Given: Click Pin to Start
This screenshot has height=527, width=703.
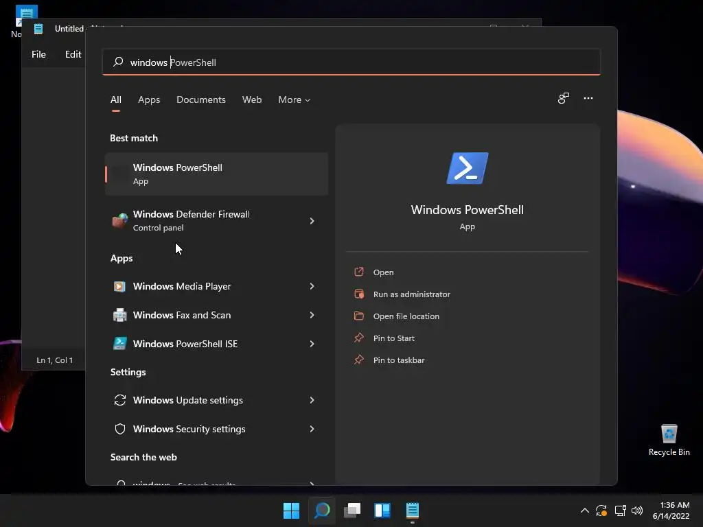Looking at the screenshot, I should pyautogui.click(x=393, y=338).
